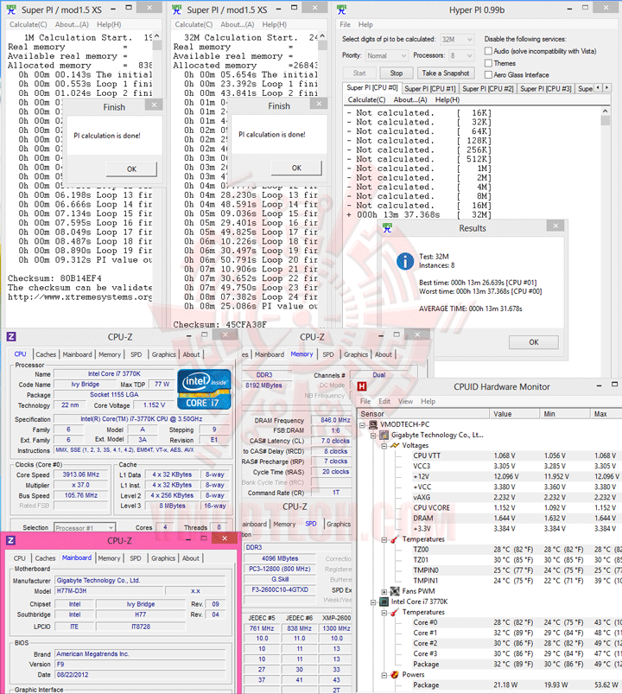Select the Core #0 temperature row
This screenshot has height=694, width=622.
click(491, 622)
